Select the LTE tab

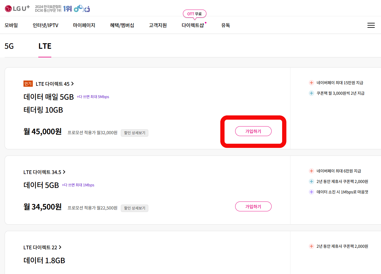click(x=45, y=46)
